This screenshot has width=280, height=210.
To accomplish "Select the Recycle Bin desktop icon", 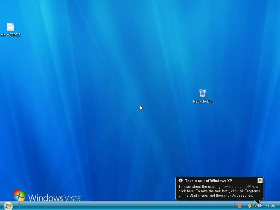I will point(203,94).
